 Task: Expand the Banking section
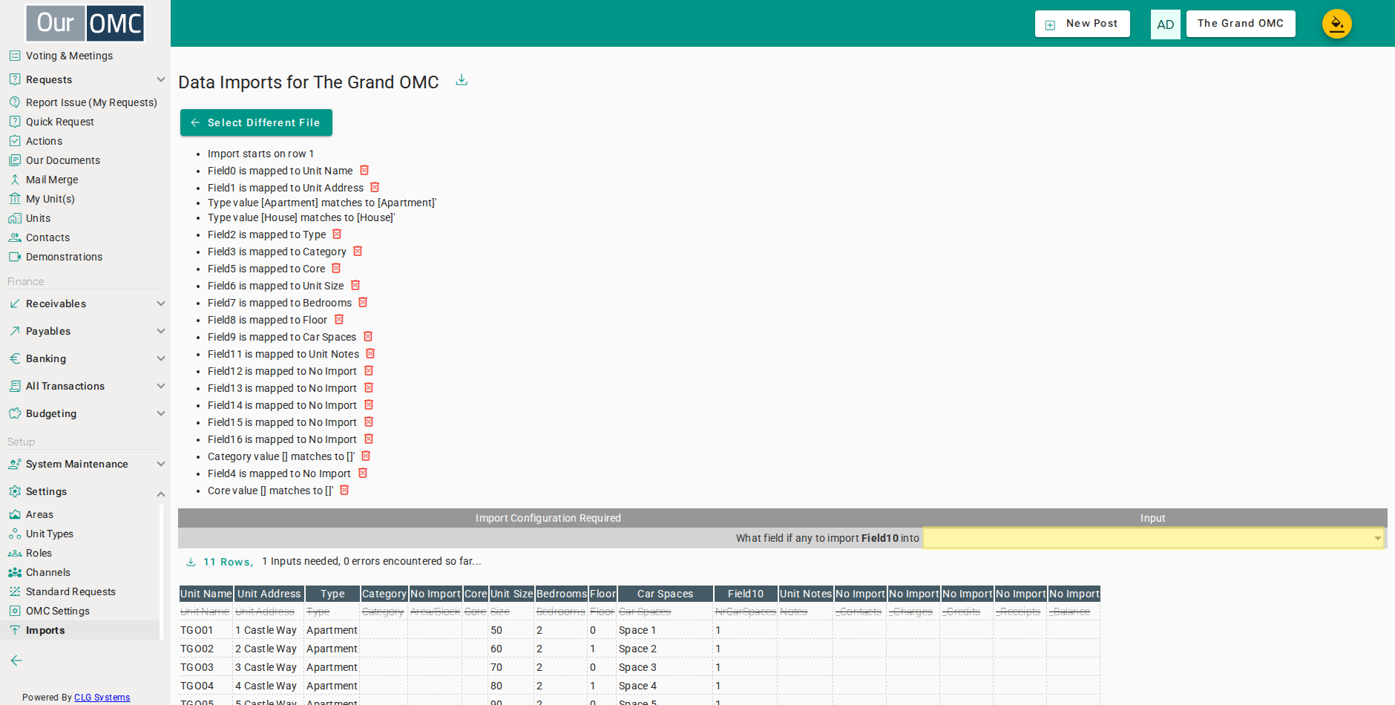tap(85, 358)
